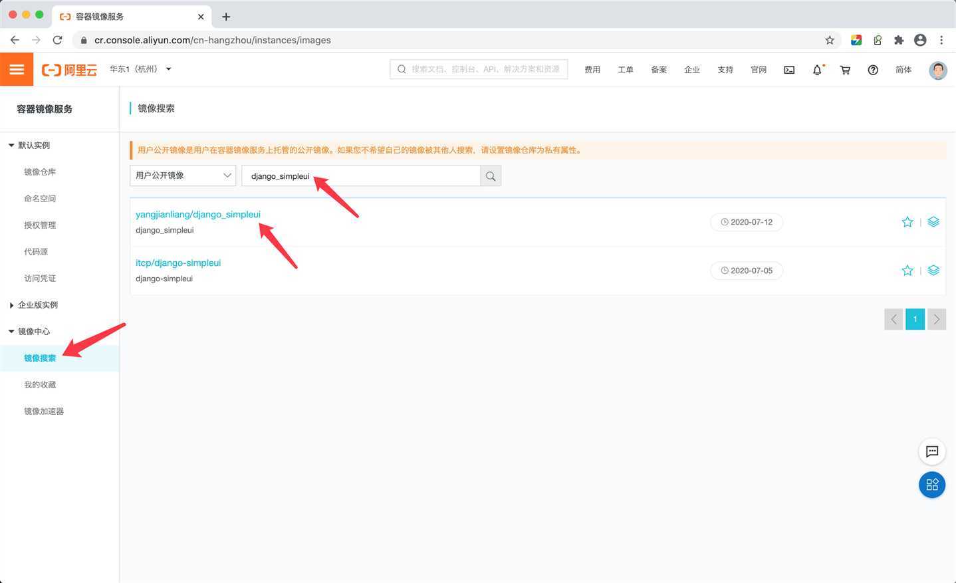Focus the django_simpleui search field

(361, 176)
